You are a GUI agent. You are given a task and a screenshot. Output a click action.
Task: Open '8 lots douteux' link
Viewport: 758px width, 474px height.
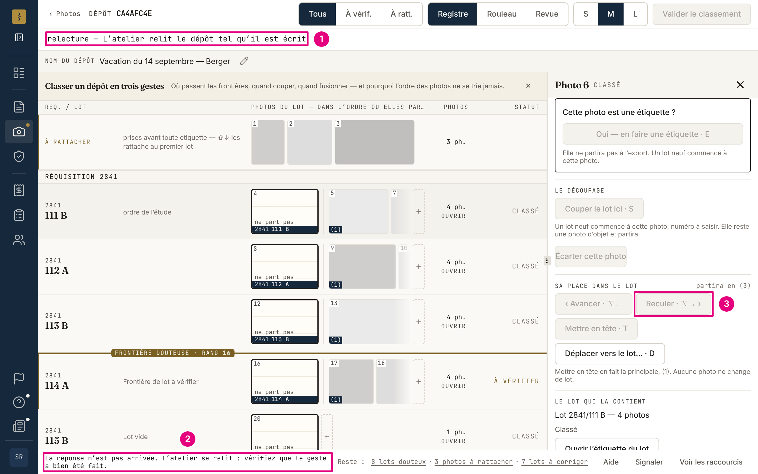[399, 462]
